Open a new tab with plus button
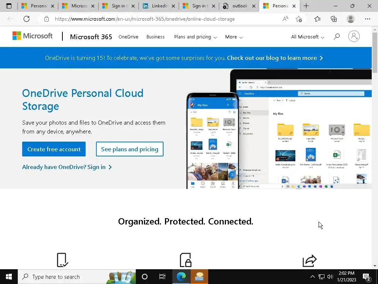This screenshot has height=284, width=378. (306, 6)
